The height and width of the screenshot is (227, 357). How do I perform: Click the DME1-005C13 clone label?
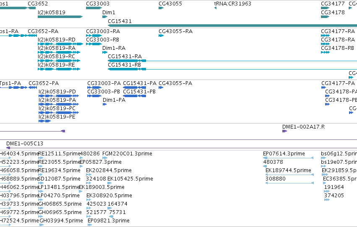[25, 143]
